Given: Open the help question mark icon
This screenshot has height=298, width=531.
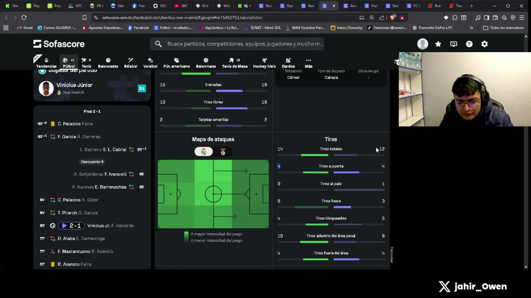Looking at the screenshot, I should (x=469, y=44).
